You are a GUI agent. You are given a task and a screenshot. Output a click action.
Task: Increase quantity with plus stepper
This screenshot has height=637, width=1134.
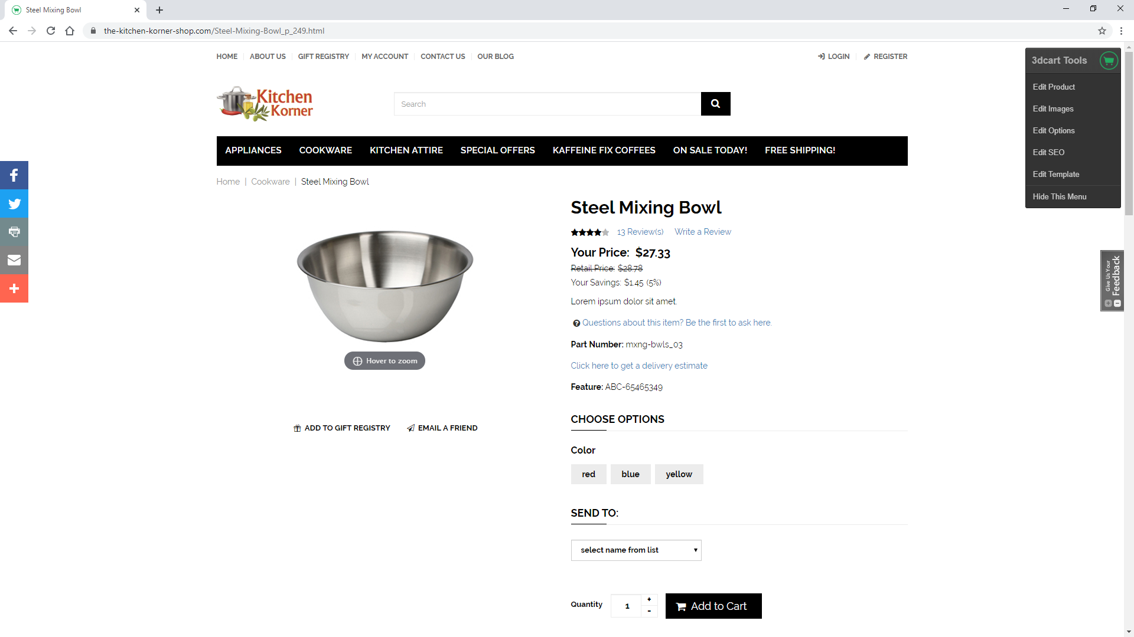pos(649,599)
